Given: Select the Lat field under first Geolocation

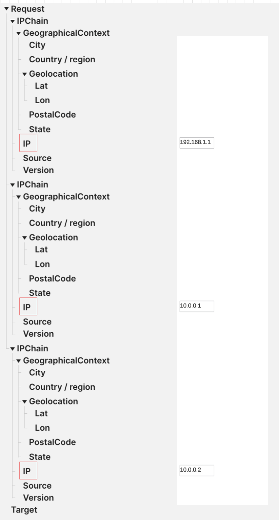Looking at the screenshot, I should (x=42, y=86).
